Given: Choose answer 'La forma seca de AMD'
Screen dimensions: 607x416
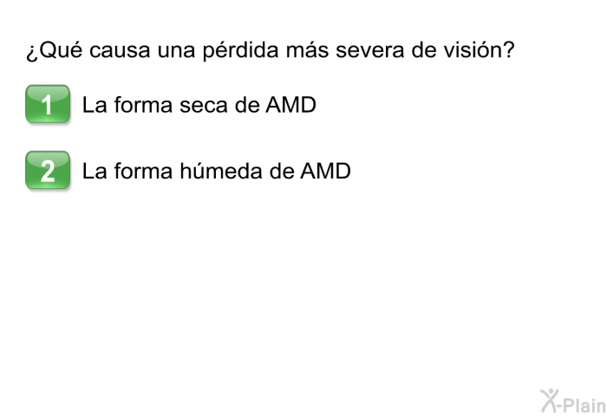Looking at the screenshot, I should [x=199, y=105].
